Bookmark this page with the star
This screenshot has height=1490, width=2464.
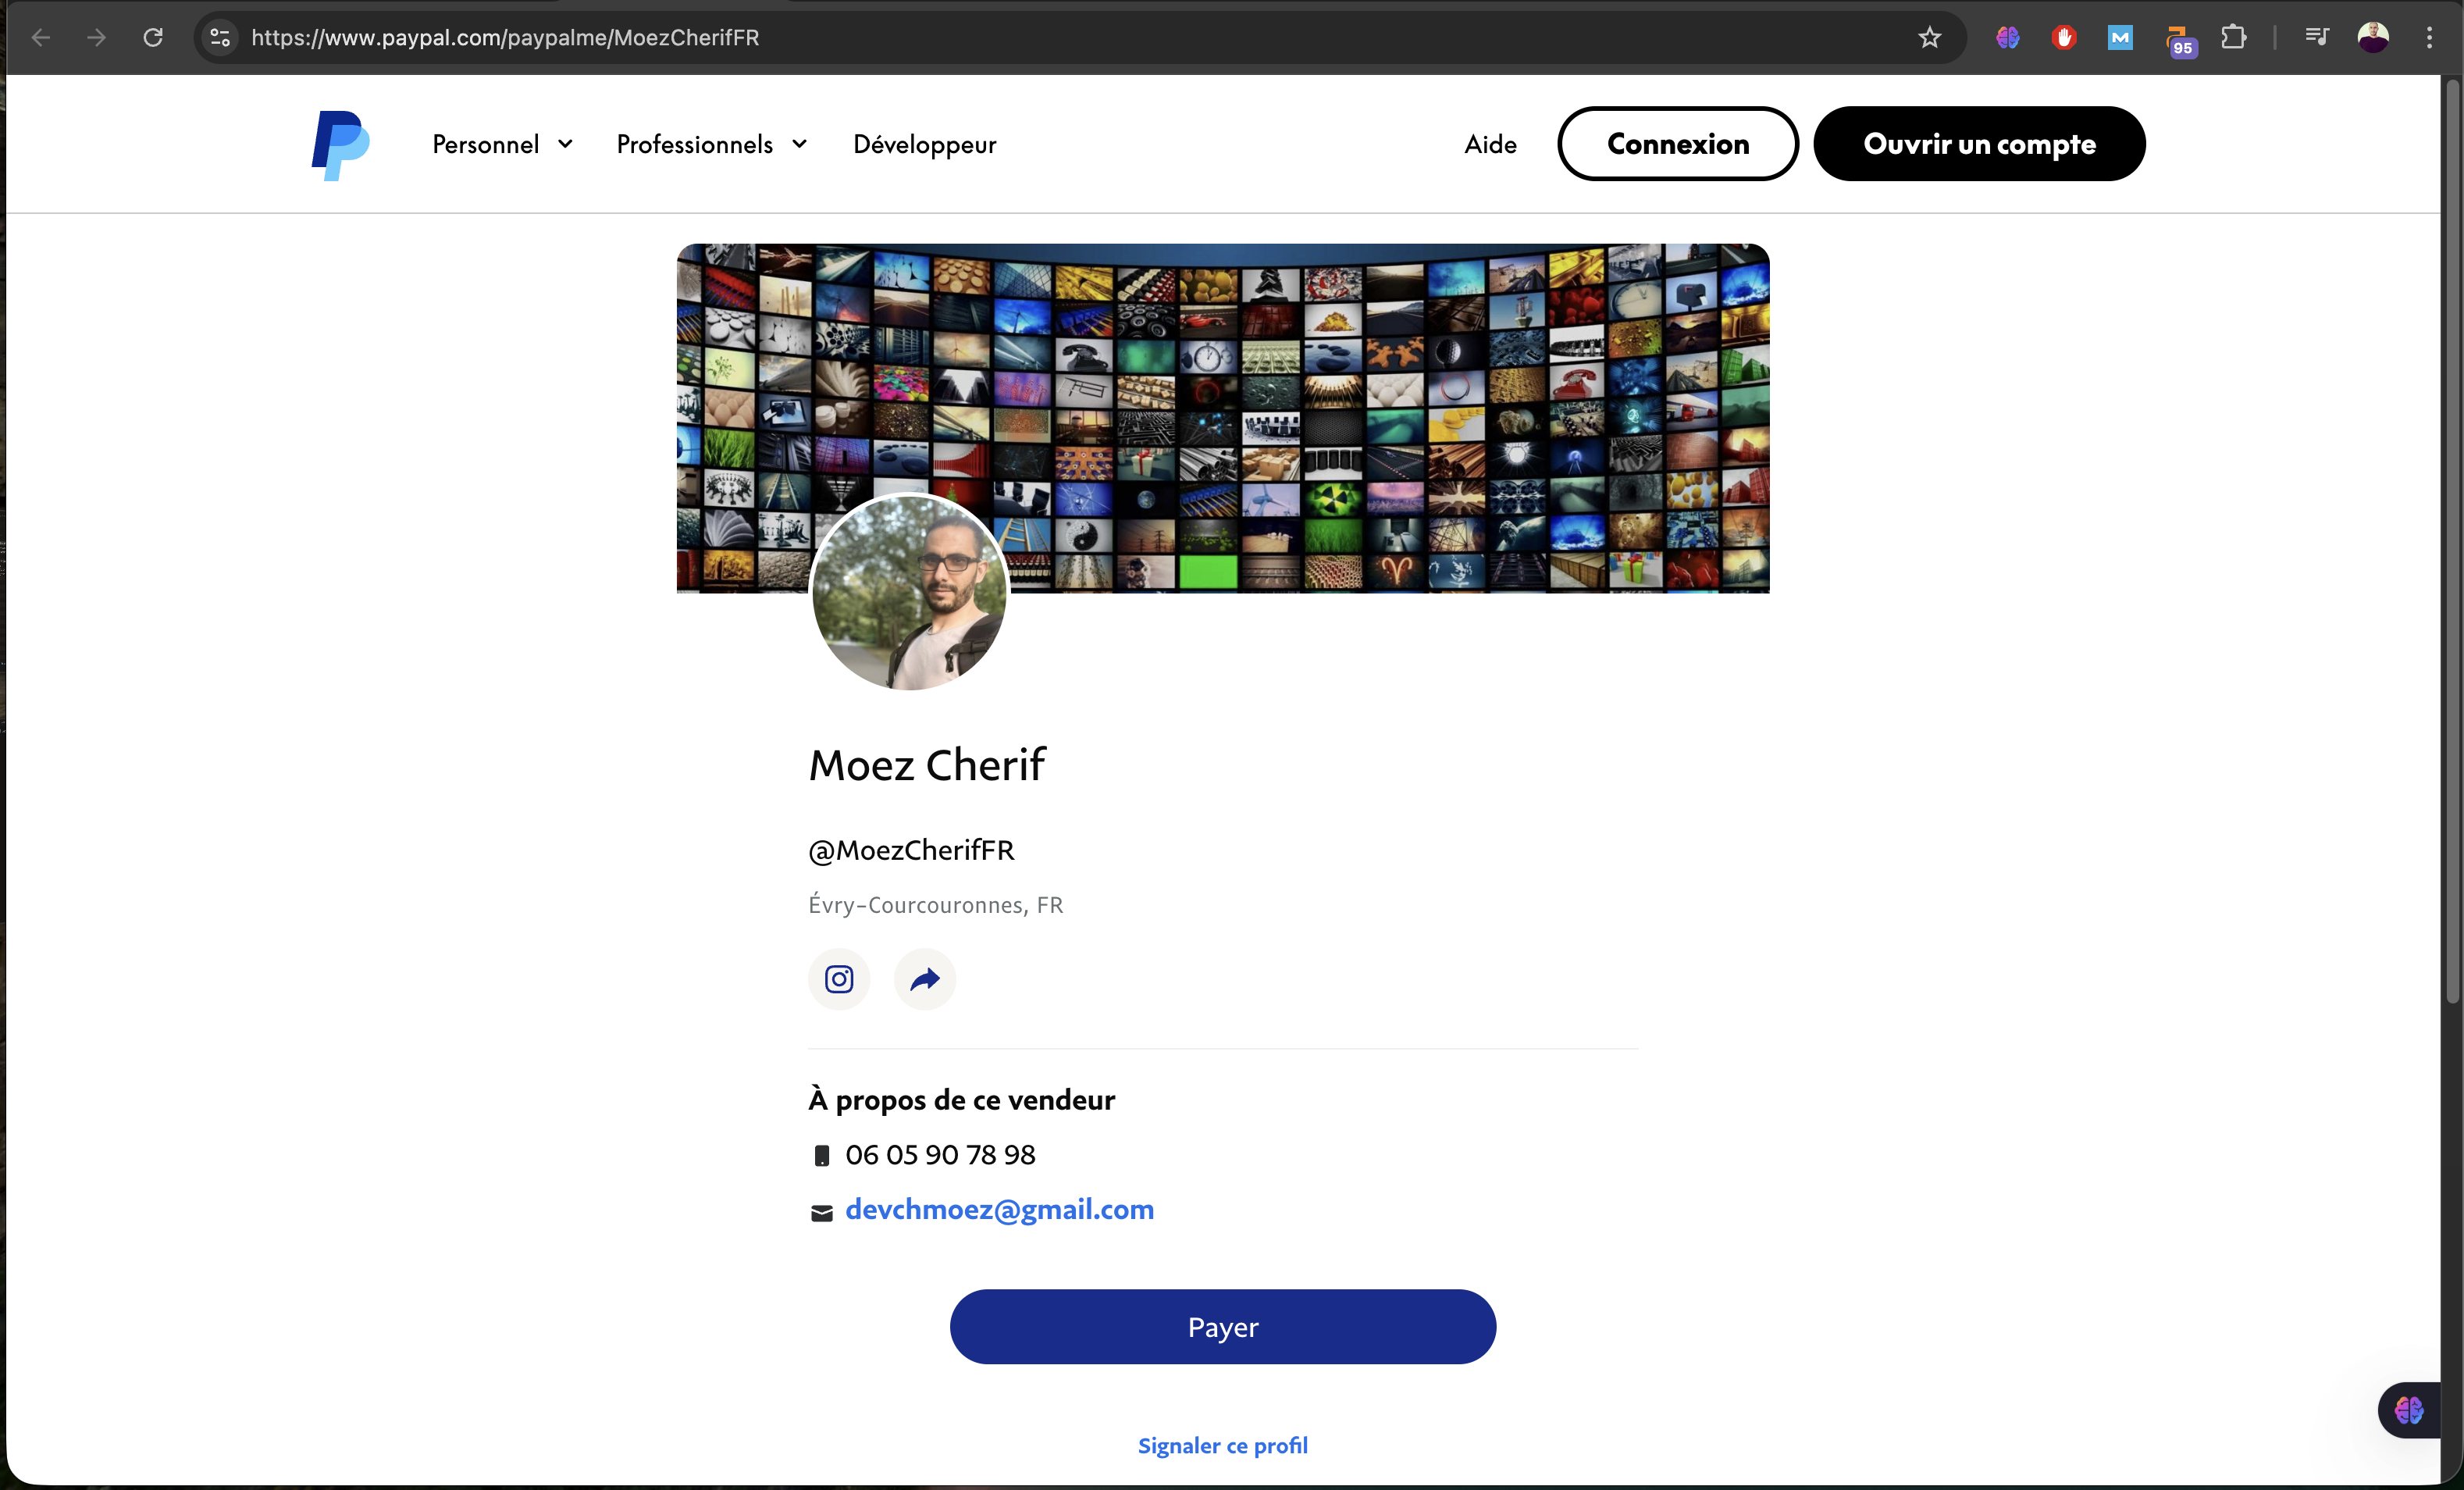(1930, 37)
